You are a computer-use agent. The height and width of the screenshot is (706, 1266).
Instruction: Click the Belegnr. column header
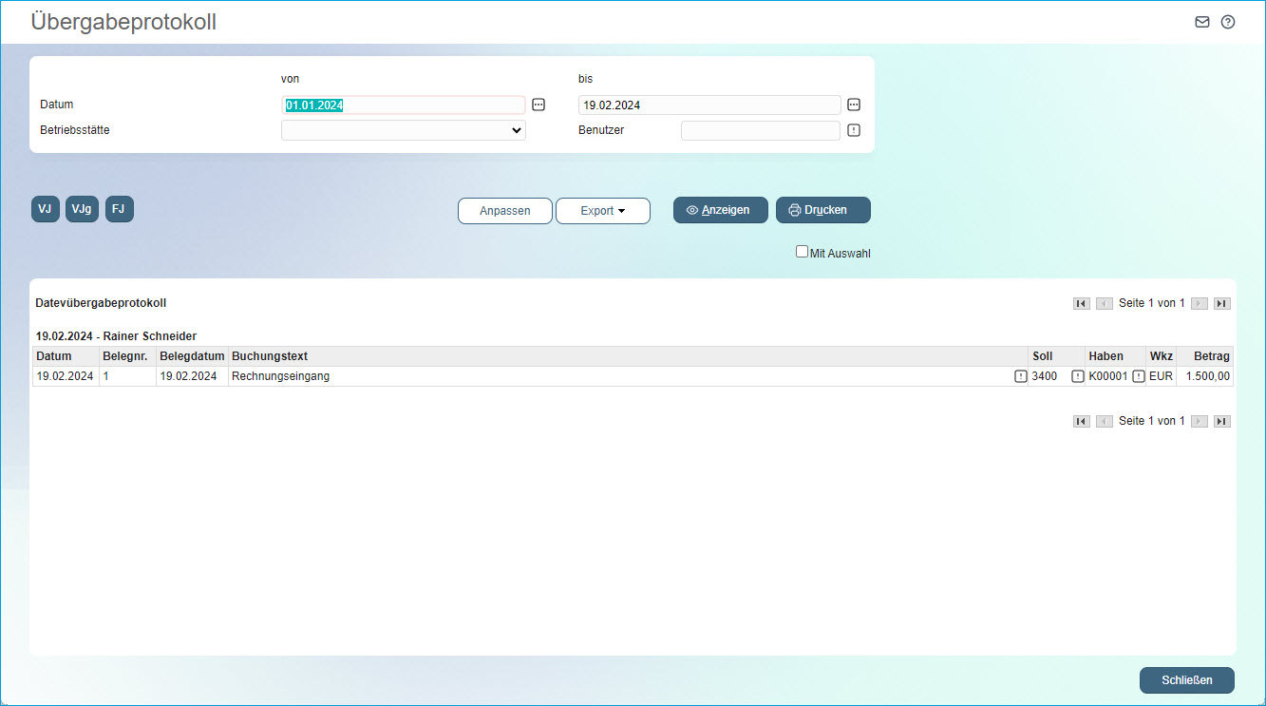click(x=127, y=356)
